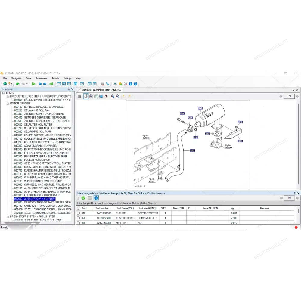Go to previous page with blue left arrow
The height and width of the screenshot is (301, 301).
tap(40, 84)
